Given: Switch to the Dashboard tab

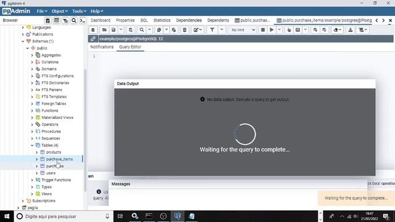Looking at the screenshot, I should coord(101,20).
